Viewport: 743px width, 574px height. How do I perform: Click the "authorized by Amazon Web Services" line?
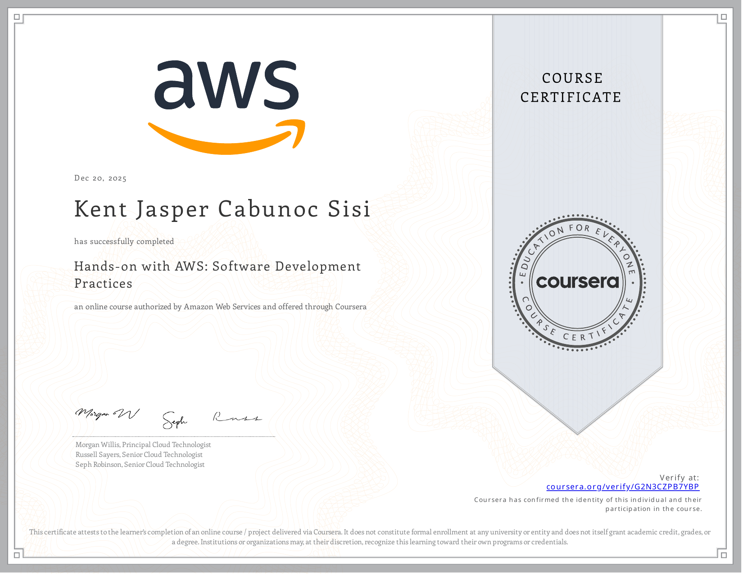[x=220, y=307]
